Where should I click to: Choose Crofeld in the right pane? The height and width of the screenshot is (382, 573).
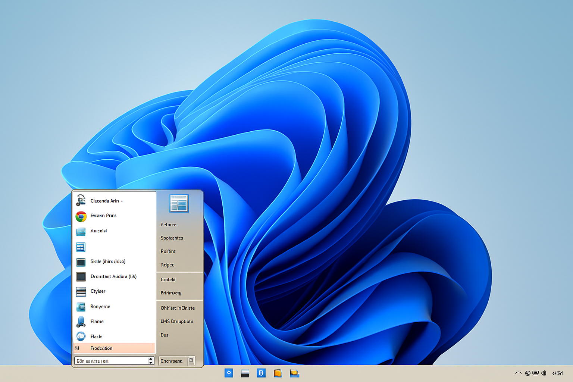[168, 279]
